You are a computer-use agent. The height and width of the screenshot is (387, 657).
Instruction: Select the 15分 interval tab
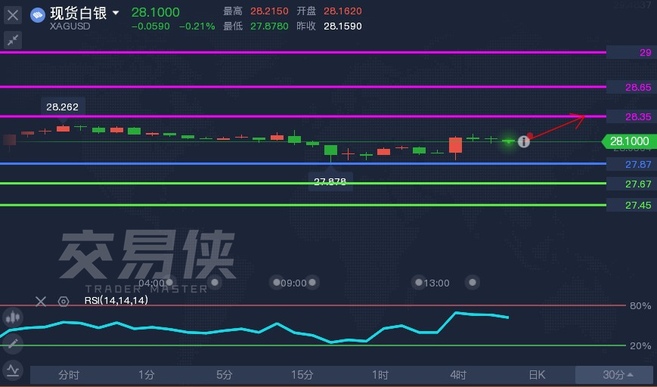click(x=302, y=375)
